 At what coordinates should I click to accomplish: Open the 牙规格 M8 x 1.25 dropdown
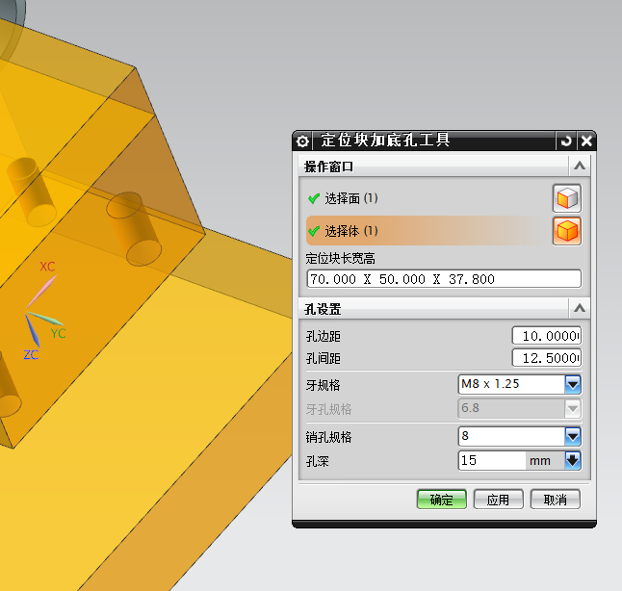(x=573, y=384)
